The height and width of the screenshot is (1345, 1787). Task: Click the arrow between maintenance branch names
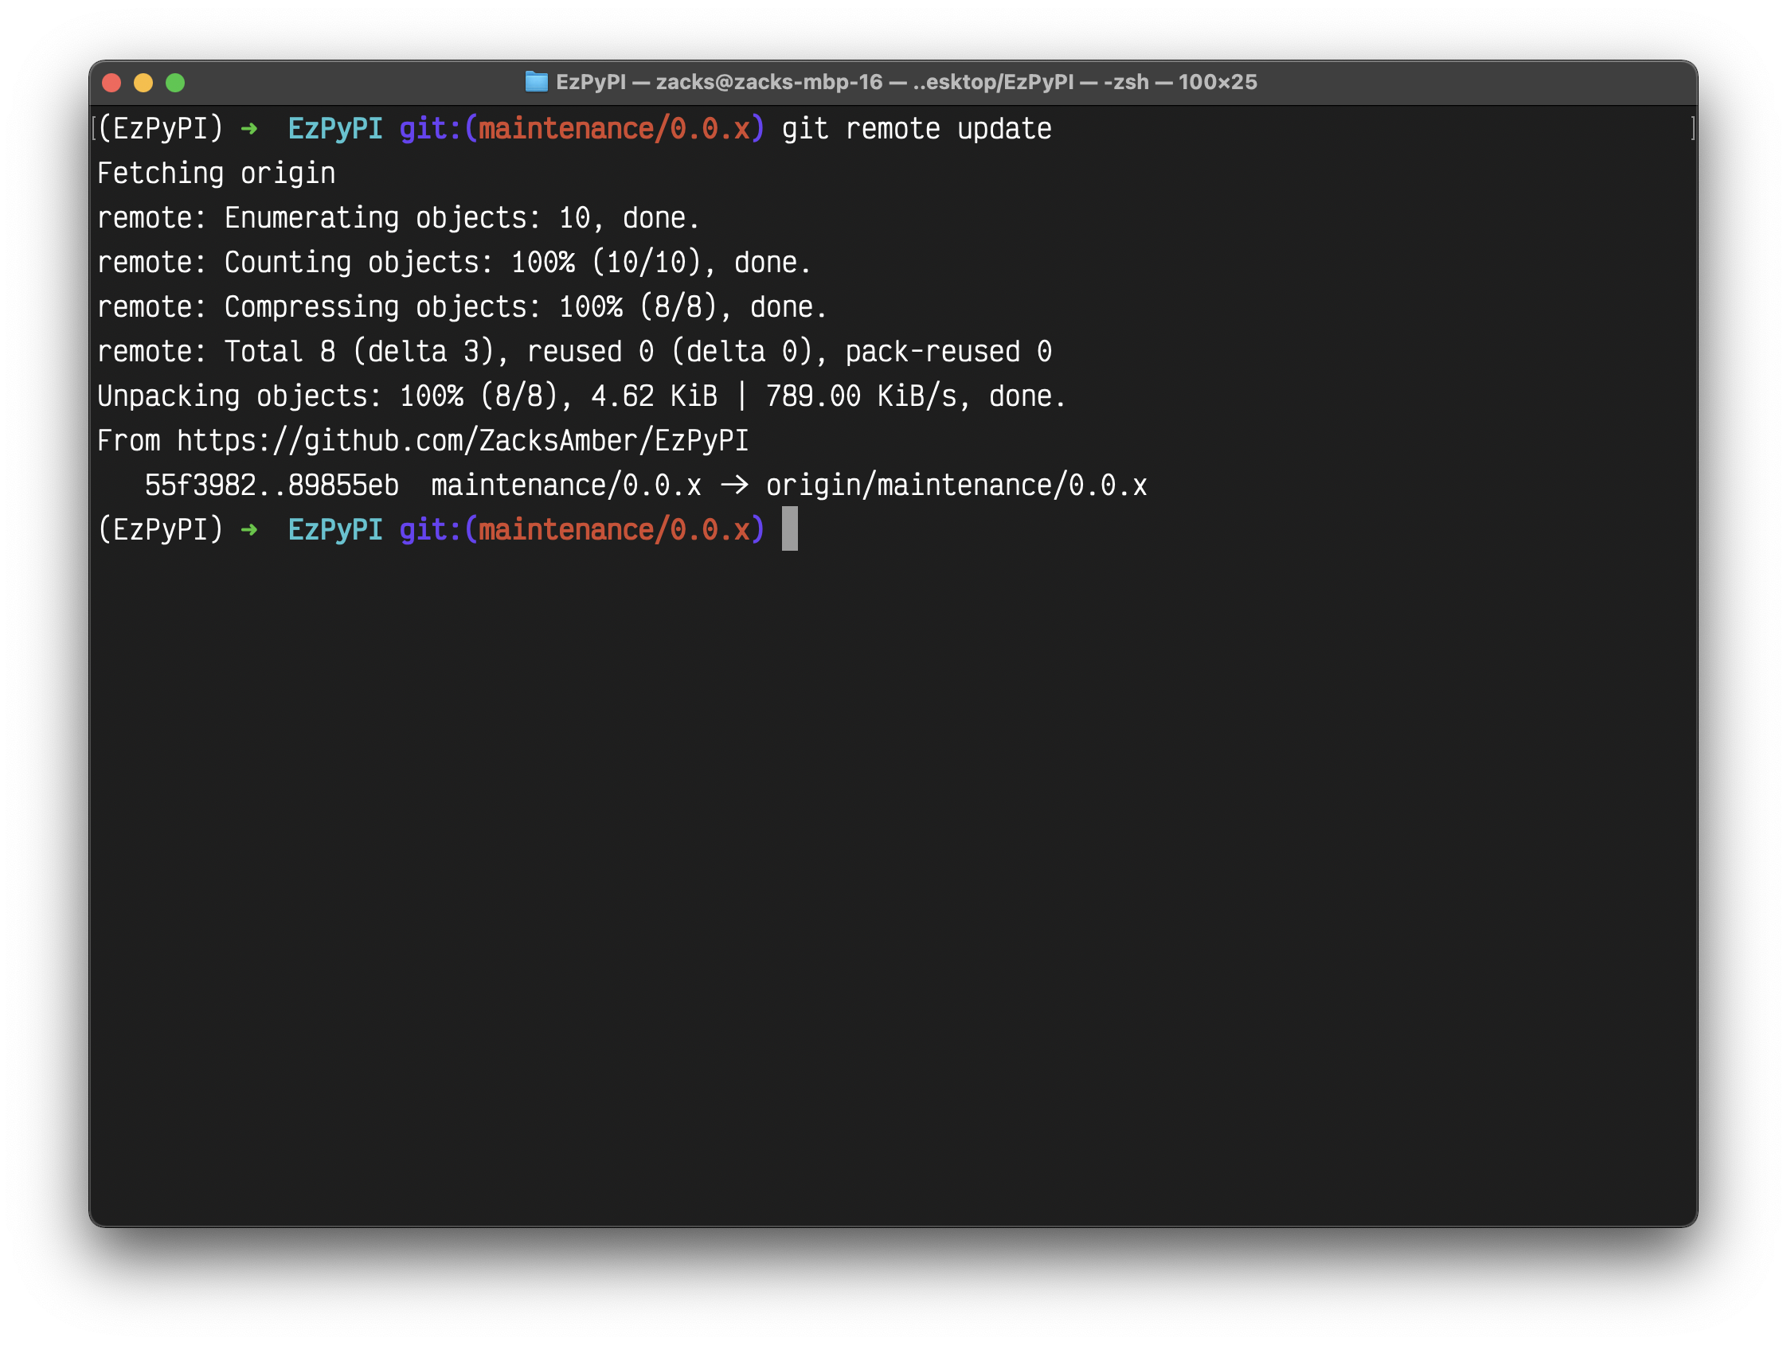point(733,485)
